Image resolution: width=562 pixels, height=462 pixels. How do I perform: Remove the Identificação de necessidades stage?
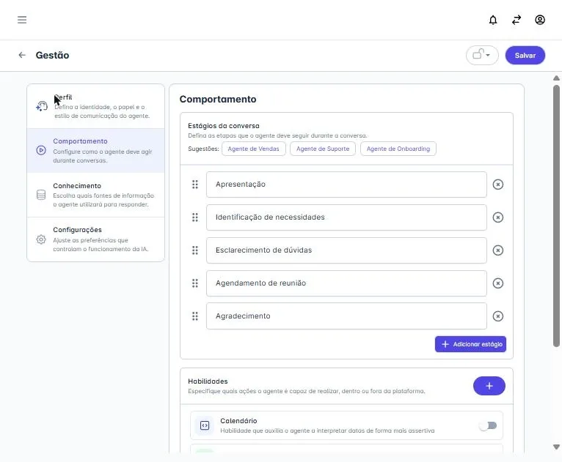pos(498,217)
